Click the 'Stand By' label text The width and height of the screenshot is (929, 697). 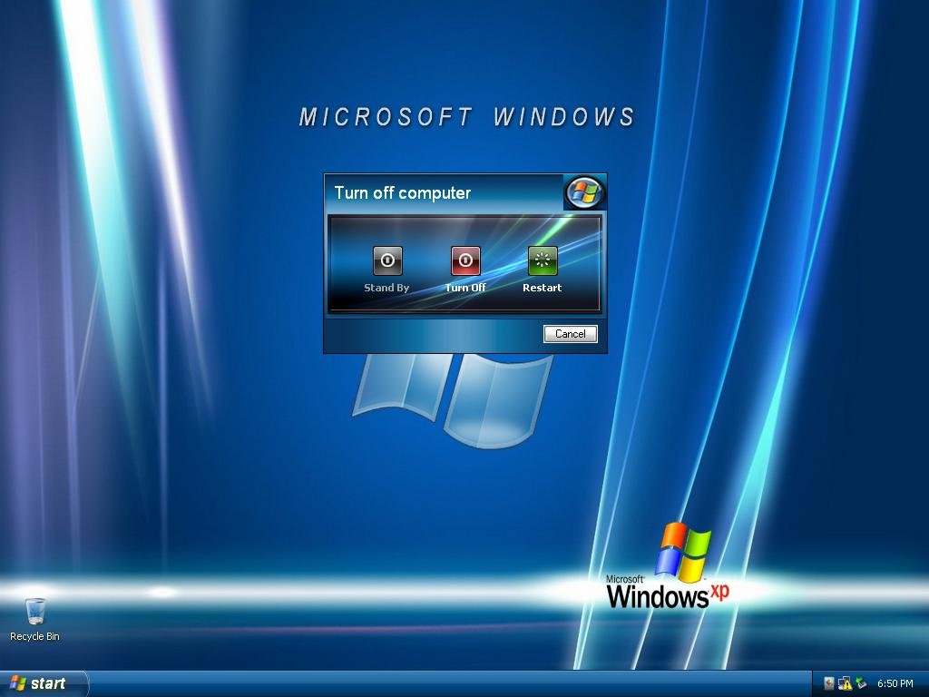pyautogui.click(x=386, y=288)
